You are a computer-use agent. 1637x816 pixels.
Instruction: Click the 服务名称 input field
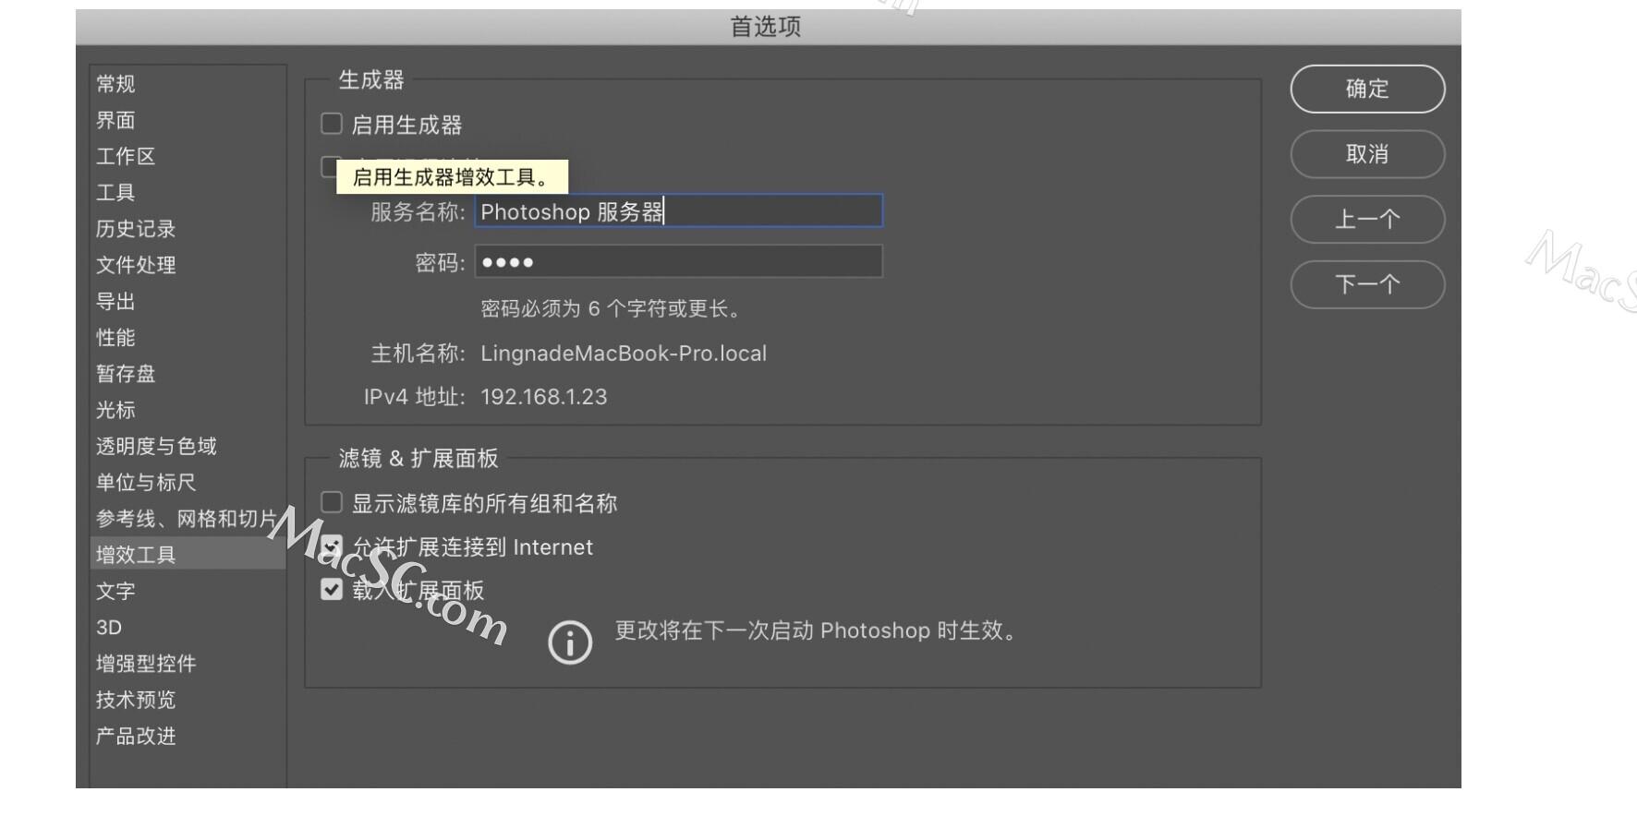tap(679, 211)
